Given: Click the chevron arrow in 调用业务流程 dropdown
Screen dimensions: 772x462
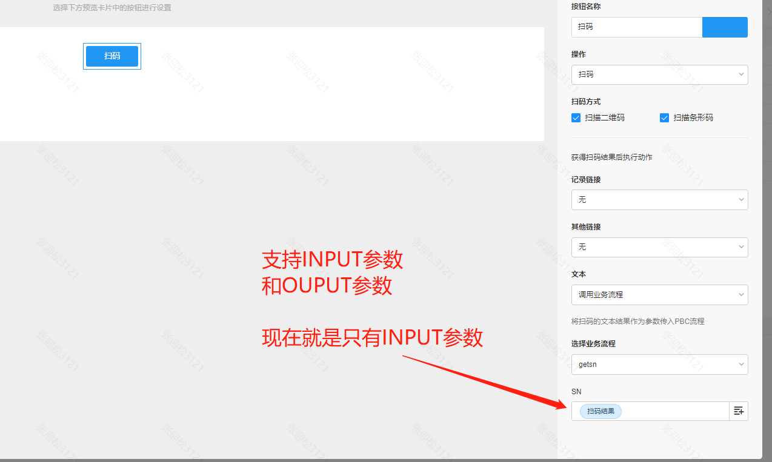Looking at the screenshot, I should point(741,294).
